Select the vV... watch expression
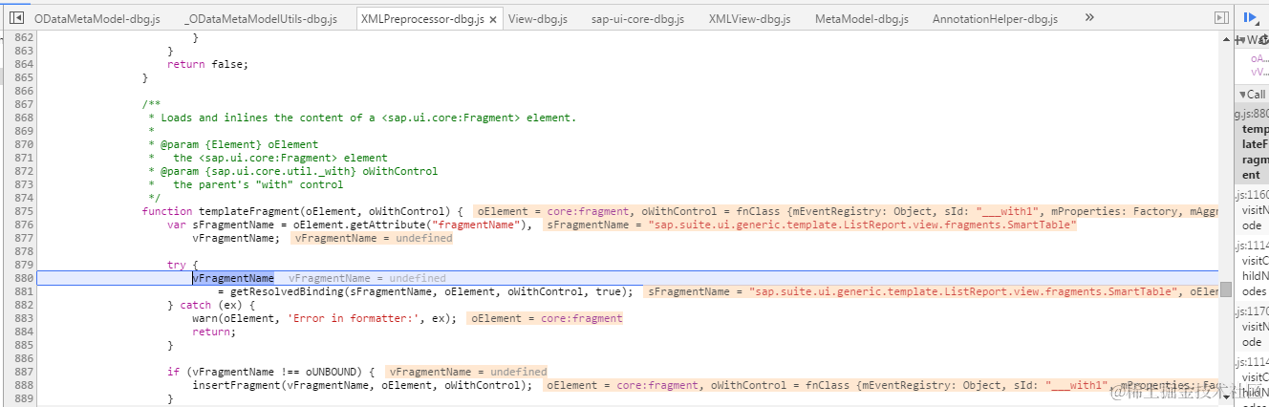1269x407 pixels. coord(1258,72)
